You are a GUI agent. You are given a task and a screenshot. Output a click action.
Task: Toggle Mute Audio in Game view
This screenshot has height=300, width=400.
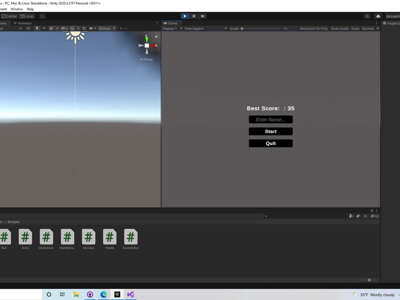pyautogui.click(x=339, y=28)
